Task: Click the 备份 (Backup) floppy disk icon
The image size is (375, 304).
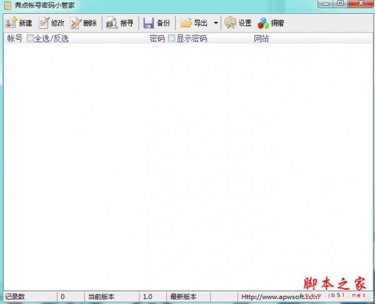Action: tap(149, 23)
